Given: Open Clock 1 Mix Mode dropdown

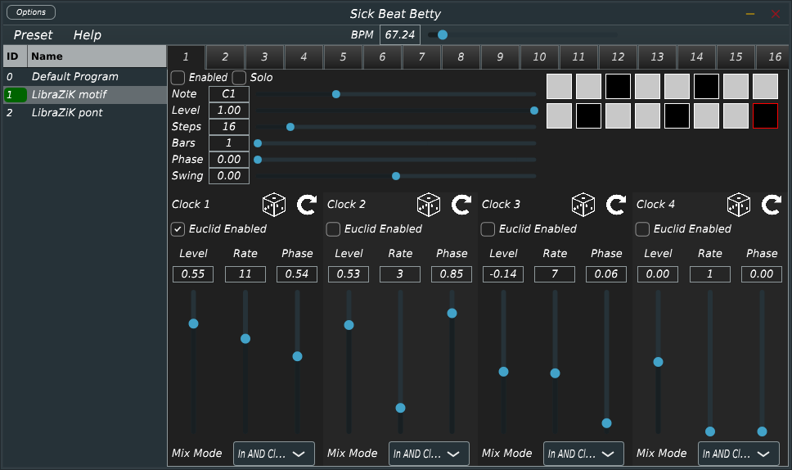Looking at the screenshot, I should pyautogui.click(x=274, y=454).
